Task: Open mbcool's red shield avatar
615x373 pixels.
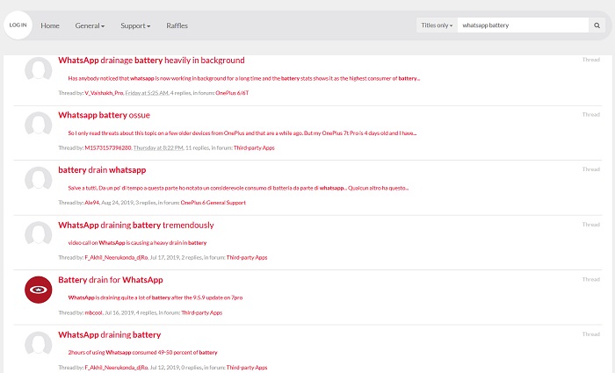Action: tap(39, 290)
